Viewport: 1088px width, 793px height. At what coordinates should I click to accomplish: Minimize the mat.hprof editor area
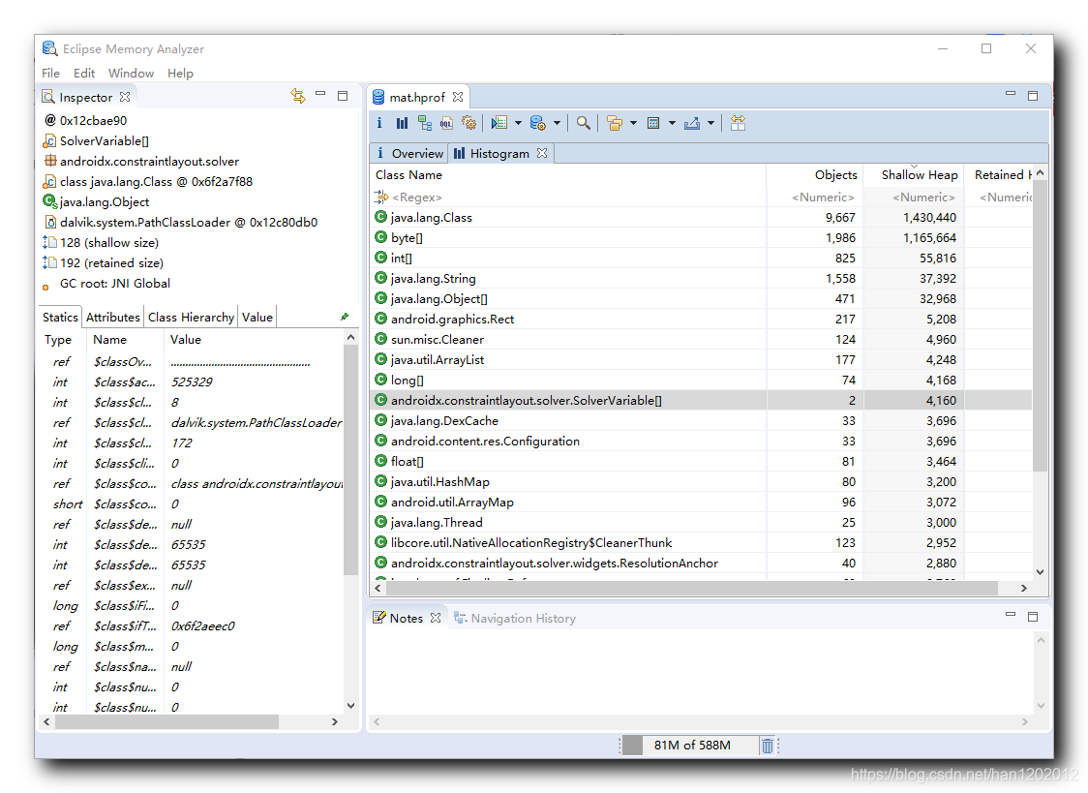click(1011, 94)
